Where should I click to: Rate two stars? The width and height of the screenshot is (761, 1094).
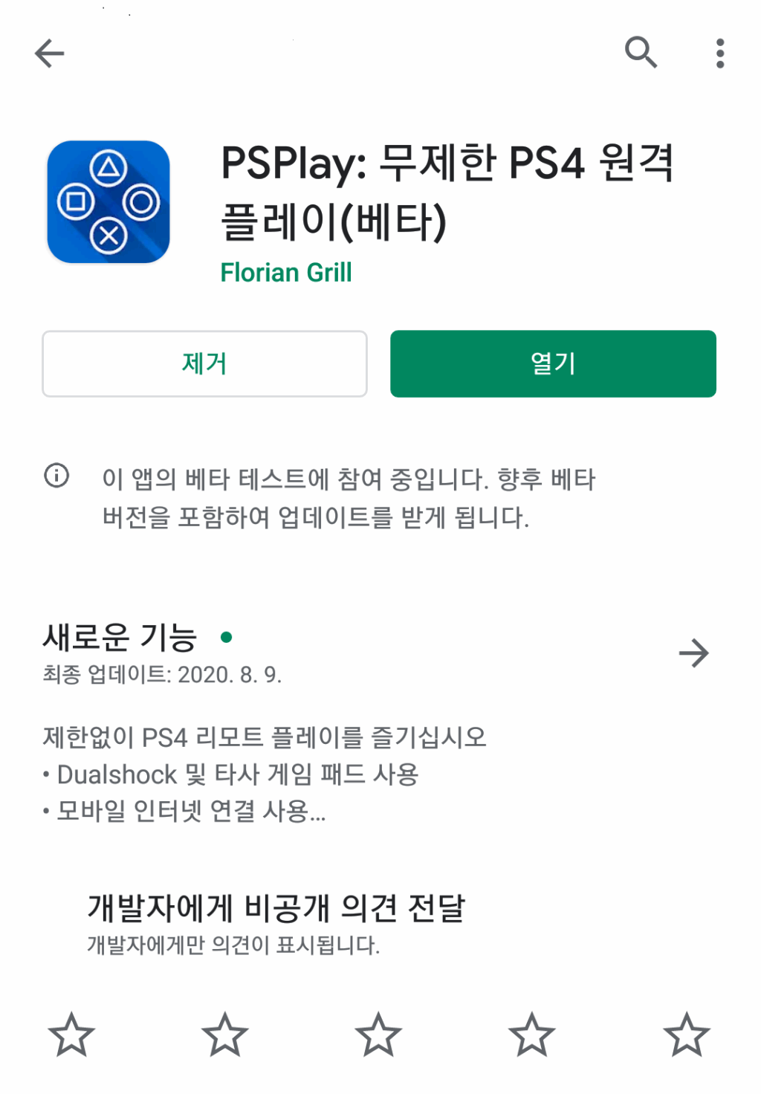pos(225,1035)
